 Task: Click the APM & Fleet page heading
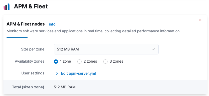(x=31, y=6)
